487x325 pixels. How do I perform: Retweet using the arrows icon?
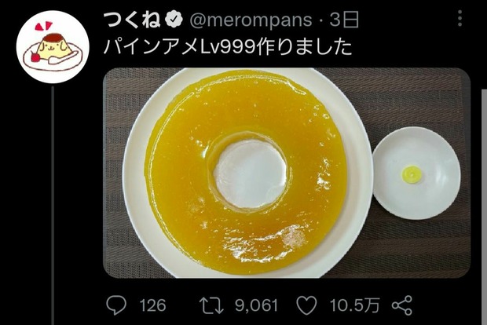pyautogui.click(x=211, y=305)
